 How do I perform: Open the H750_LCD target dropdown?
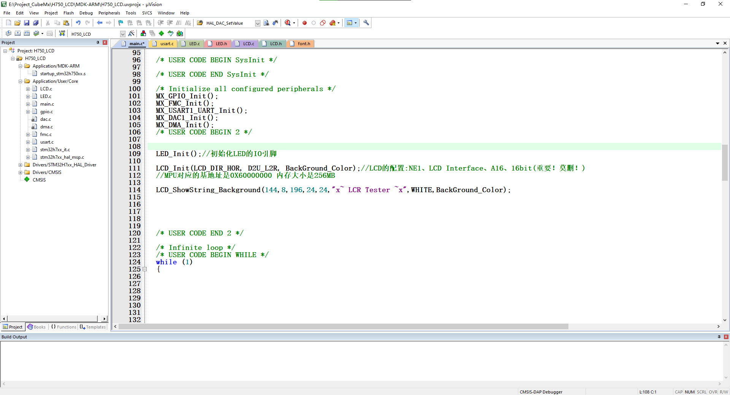[x=122, y=34]
